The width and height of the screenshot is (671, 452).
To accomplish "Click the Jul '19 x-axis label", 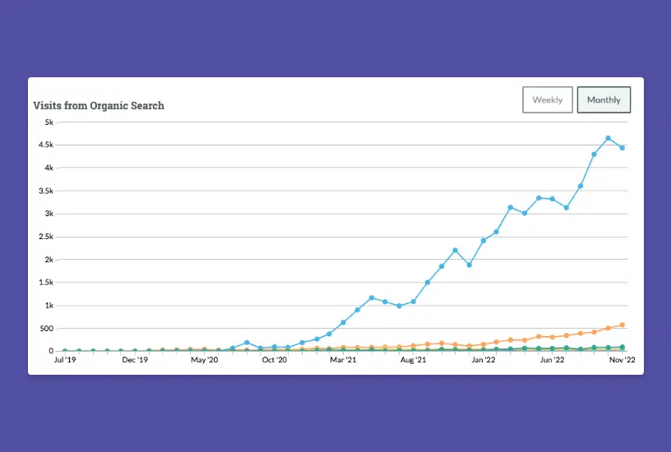I will pos(65,360).
